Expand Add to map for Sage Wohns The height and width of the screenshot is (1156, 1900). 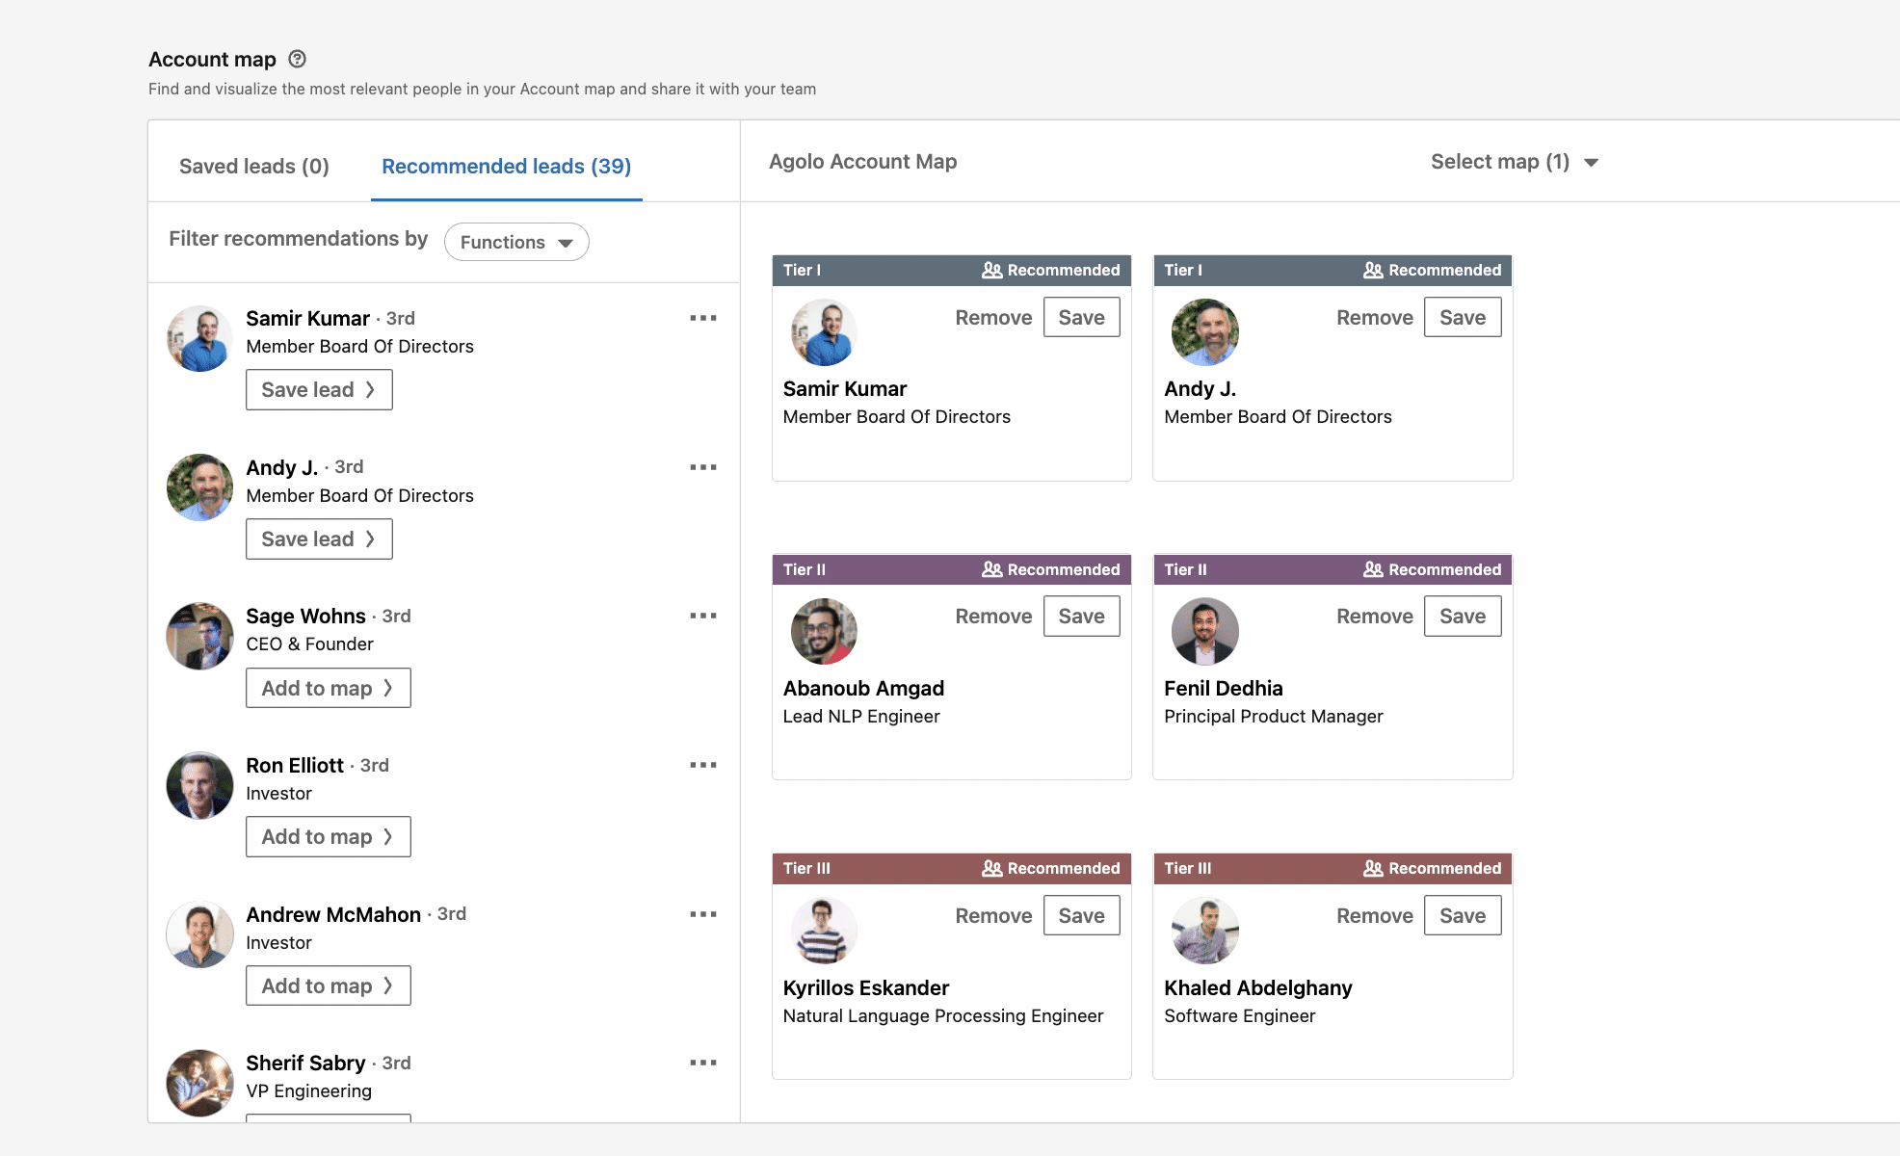[x=328, y=688]
